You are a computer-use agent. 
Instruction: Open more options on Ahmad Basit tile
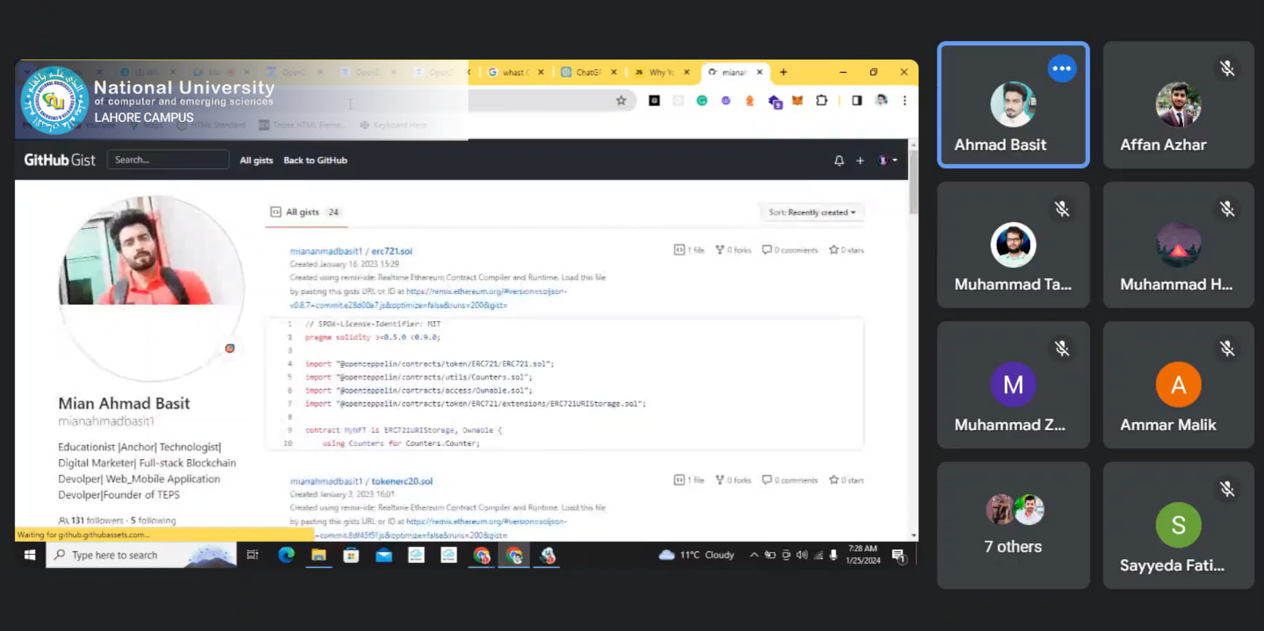1062,69
